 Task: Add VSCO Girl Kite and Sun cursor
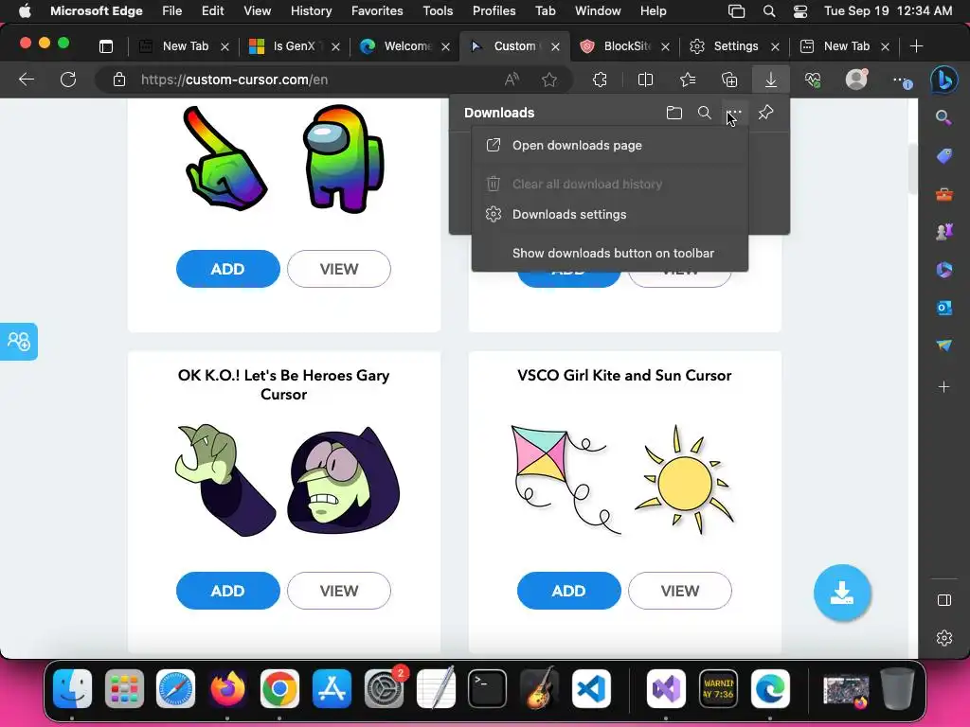pos(568,591)
